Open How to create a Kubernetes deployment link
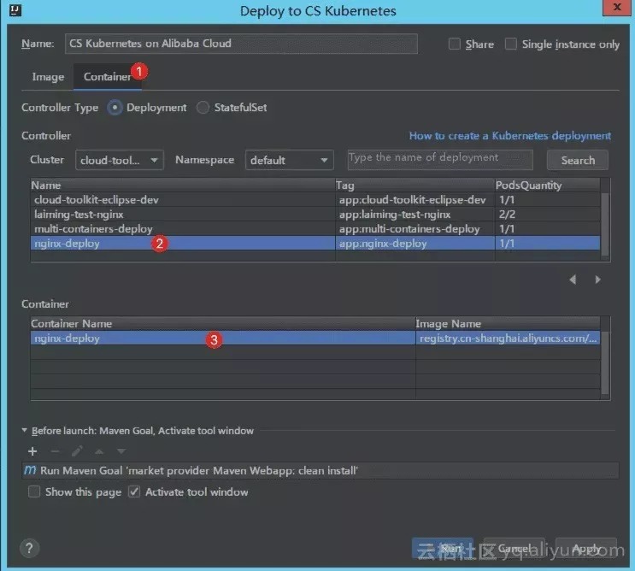 coord(509,135)
